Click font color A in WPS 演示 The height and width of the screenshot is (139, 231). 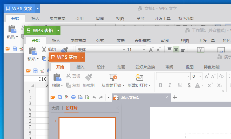[x=197, y=85]
